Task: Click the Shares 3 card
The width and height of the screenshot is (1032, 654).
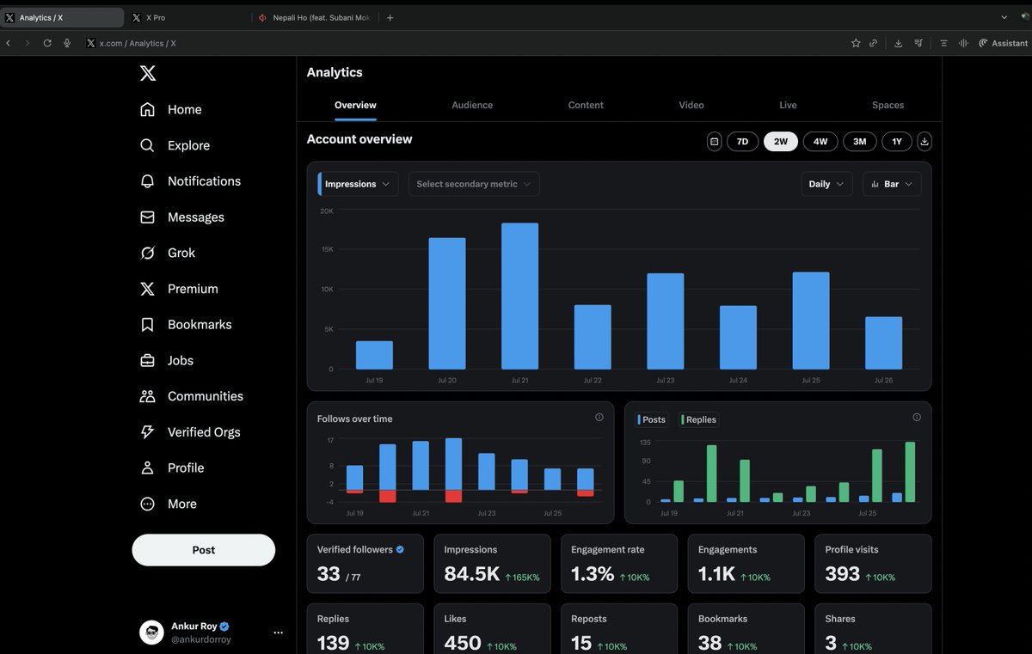Action: tap(873, 628)
